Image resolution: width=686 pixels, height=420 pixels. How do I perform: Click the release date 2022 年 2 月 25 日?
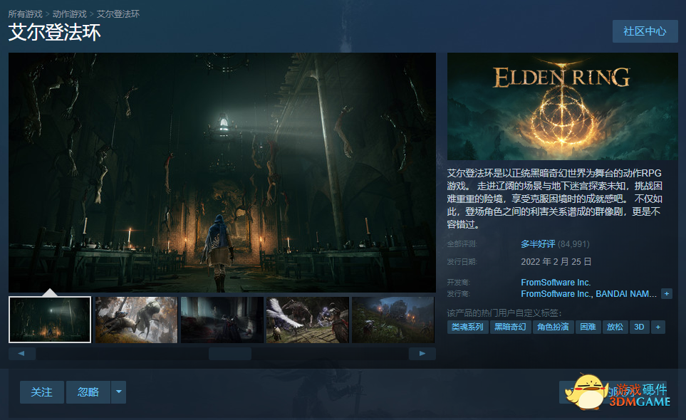pos(556,261)
